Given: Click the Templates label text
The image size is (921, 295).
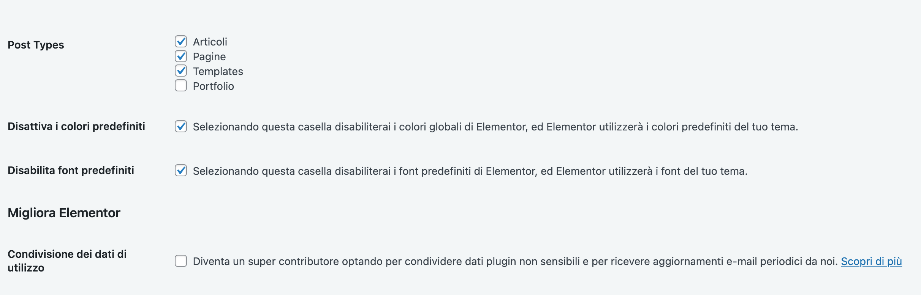Looking at the screenshot, I should (218, 71).
